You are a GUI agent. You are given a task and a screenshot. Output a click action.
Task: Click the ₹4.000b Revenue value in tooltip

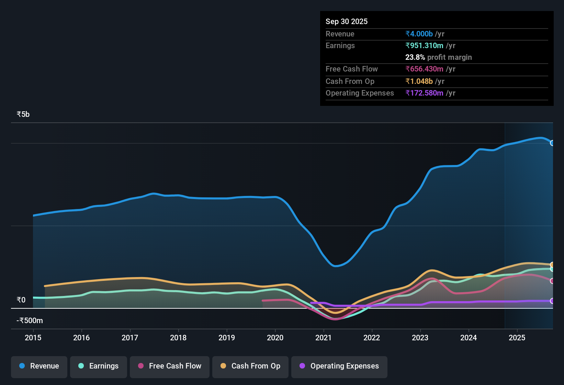coord(419,34)
